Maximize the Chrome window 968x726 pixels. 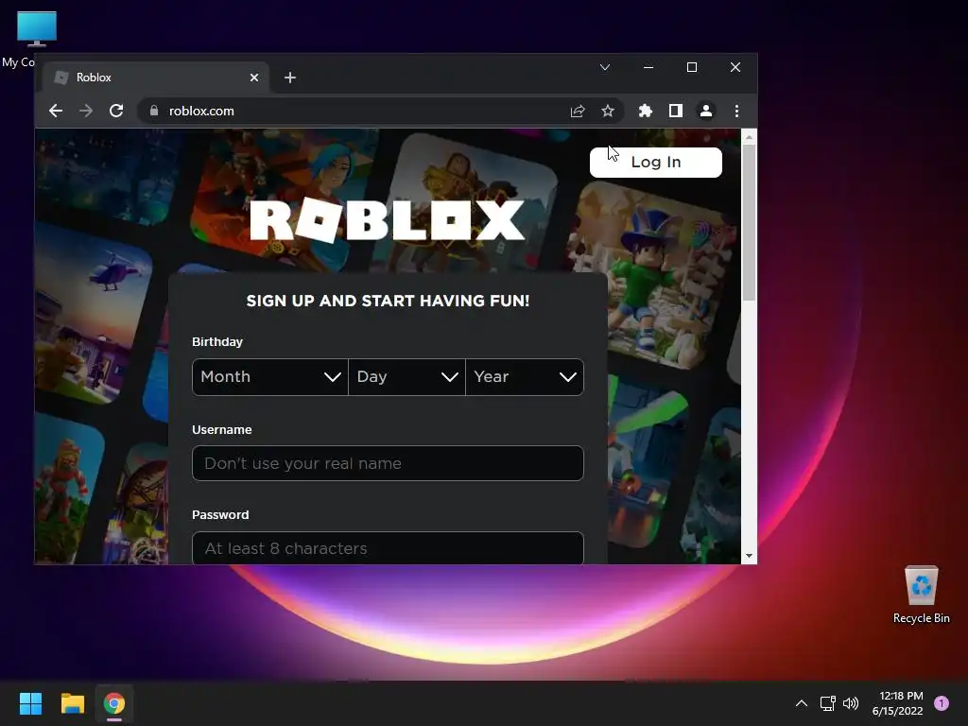(692, 67)
